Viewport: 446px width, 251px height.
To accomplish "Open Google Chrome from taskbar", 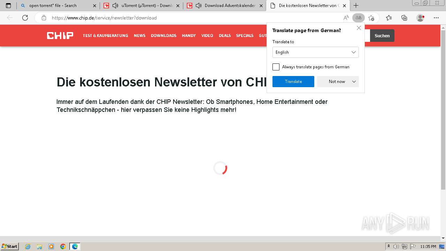I will [63, 246].
